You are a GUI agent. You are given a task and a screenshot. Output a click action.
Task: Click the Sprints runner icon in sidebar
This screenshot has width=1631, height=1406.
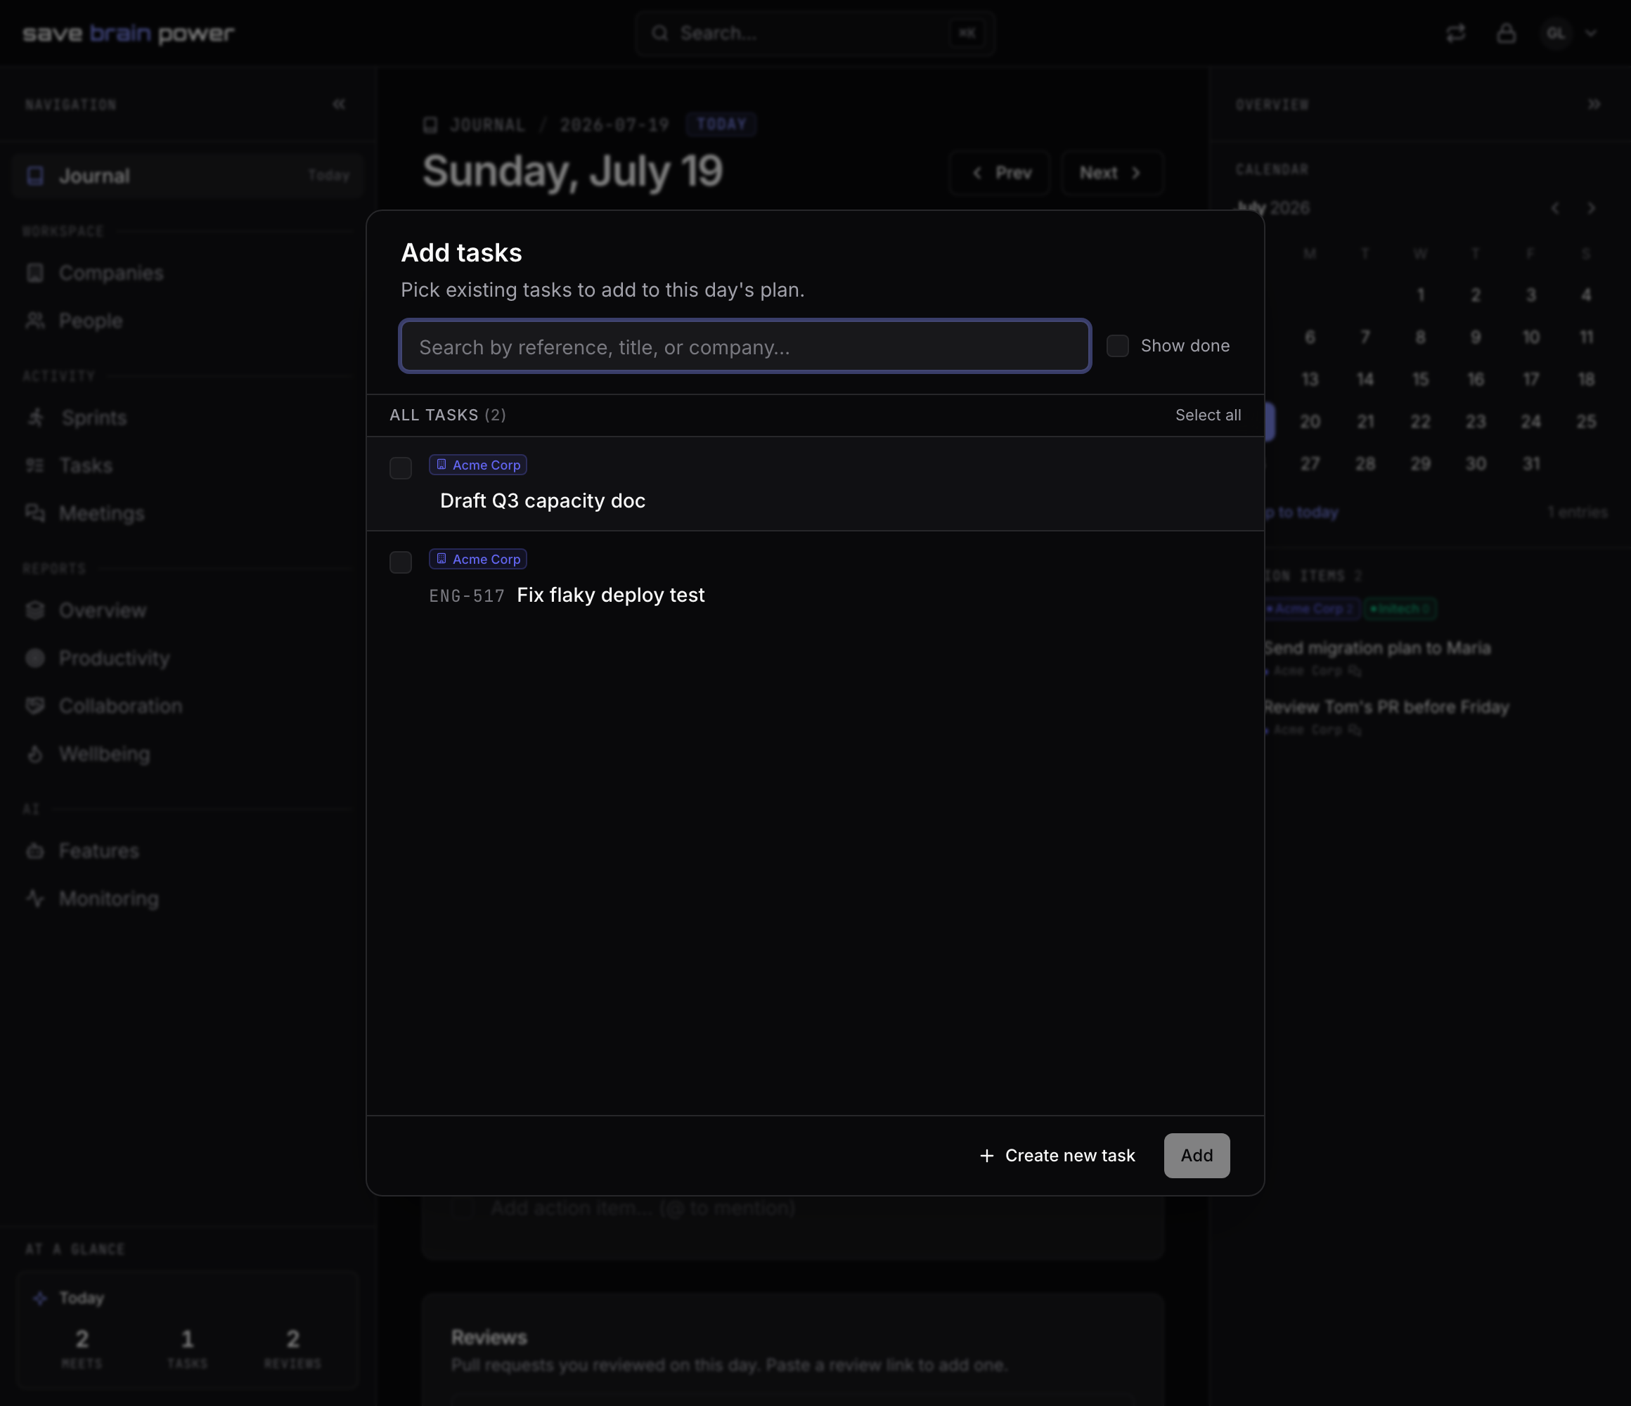(34, 418)
